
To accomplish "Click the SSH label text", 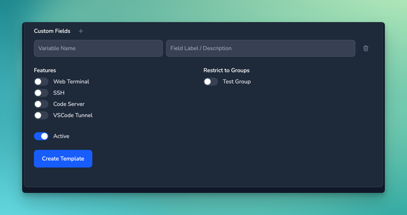I will pyautogui.click(x=59, y=93).
